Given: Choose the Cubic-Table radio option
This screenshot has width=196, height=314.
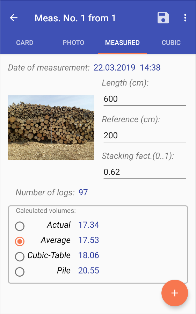Looking at the screenshot, I should pyautogui.click(x=20, y=257).
